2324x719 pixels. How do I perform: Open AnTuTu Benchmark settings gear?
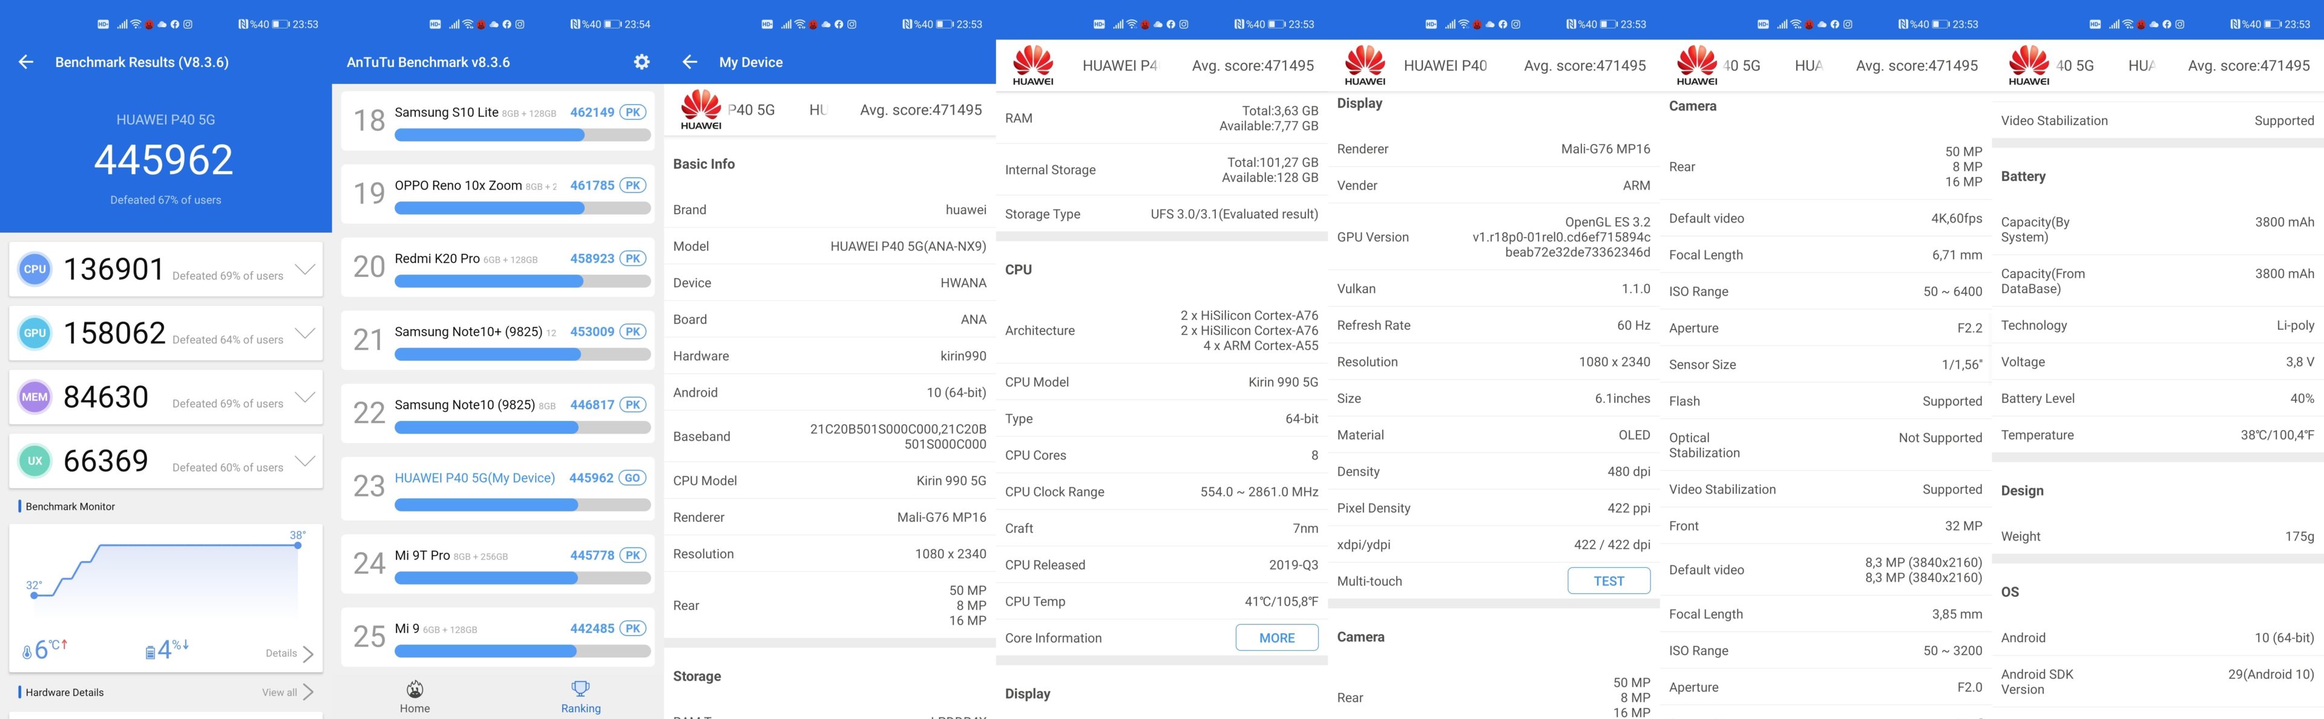coord(642,62)
